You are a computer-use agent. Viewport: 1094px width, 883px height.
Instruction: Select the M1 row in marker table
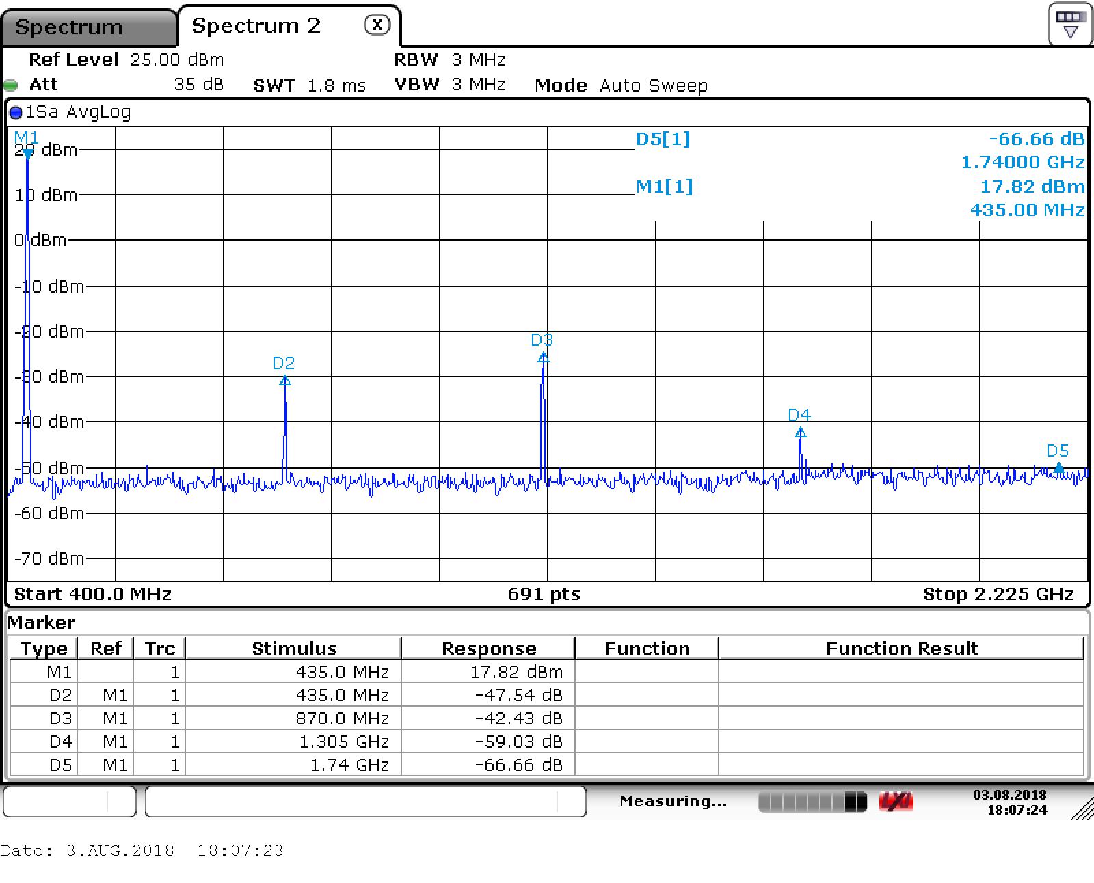click(x=547, y=672)
